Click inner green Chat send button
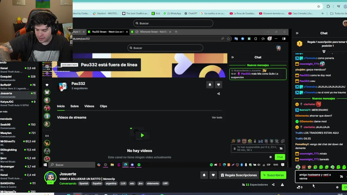347x195 pixels. tap(280, 157)
